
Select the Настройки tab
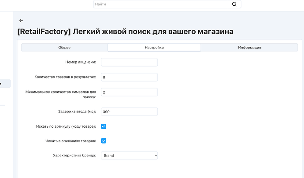pos(154,48)
